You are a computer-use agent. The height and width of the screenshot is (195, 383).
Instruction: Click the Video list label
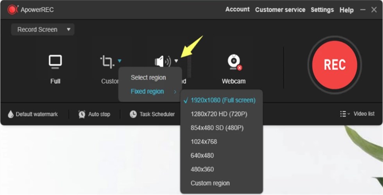tap(364, 114)
